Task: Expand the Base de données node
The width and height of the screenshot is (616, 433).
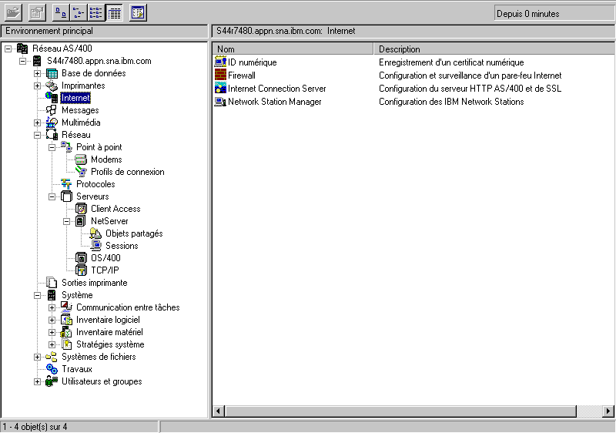Action: tap(38, 73)
